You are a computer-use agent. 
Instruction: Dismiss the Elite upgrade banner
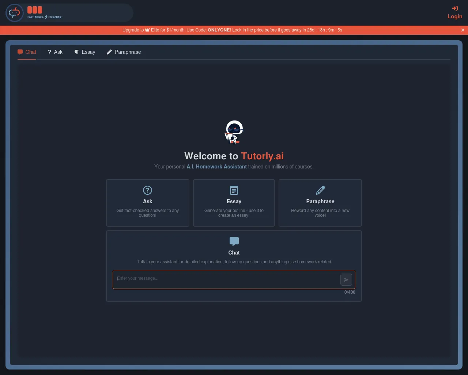pos(463,30)
